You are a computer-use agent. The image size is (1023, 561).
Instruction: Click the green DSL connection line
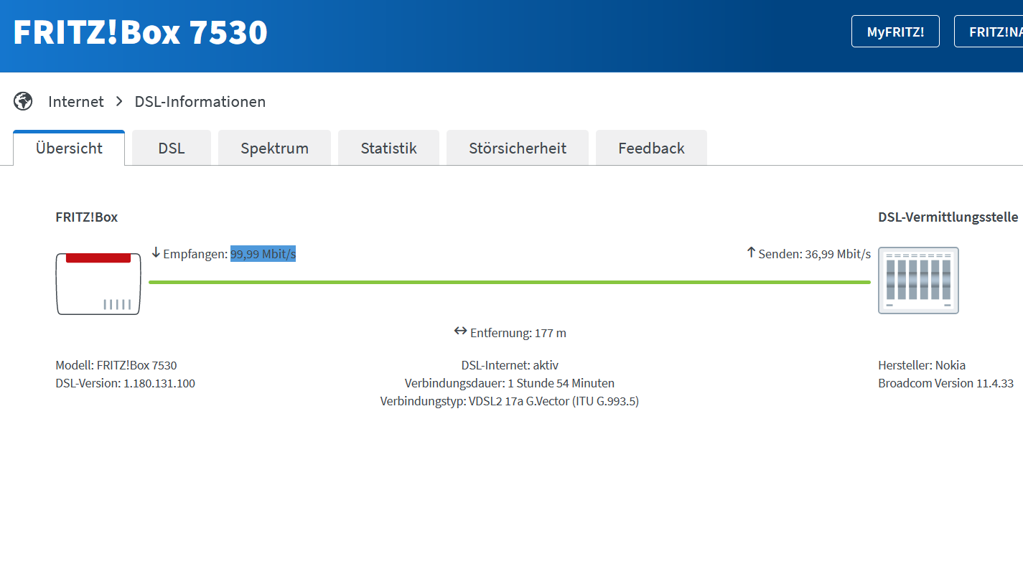click(x=510, y=282)
